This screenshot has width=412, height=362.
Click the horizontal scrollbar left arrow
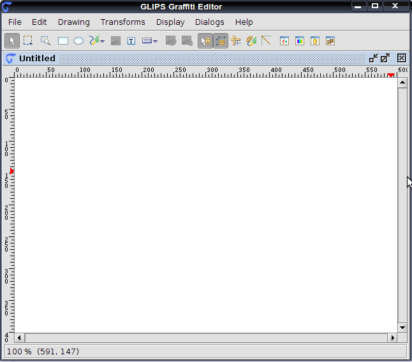click(x=19, y=338)
